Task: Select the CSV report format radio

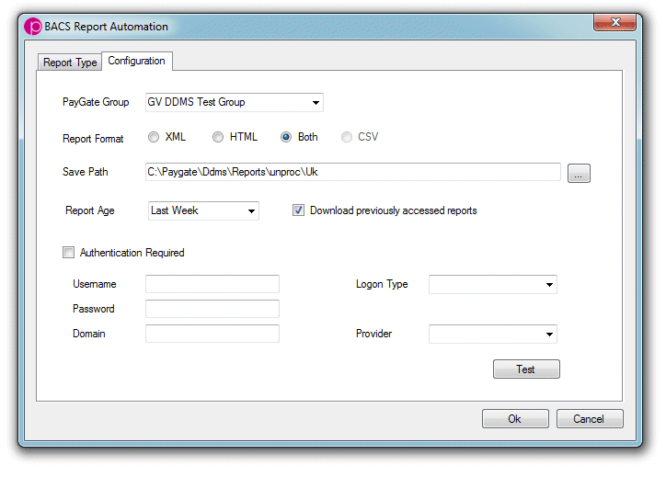Action: click(x=347, y=137)
